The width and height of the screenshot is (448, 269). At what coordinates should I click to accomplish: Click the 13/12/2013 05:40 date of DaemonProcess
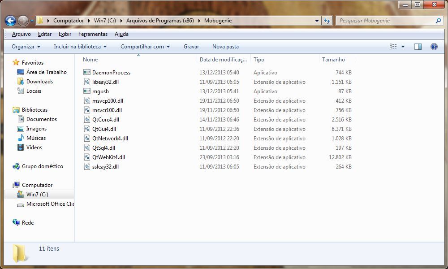(x=219, y=72)
